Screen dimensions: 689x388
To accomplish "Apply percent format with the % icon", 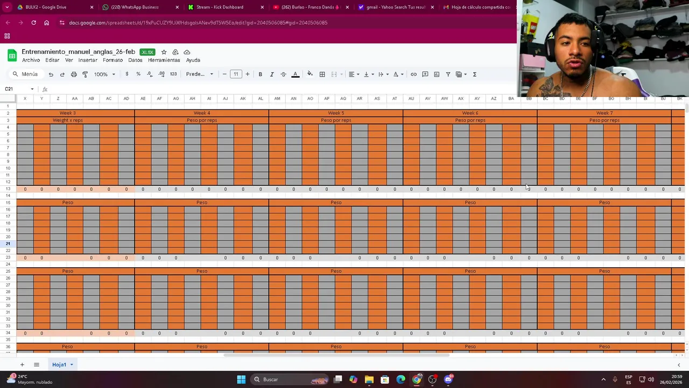I will [138, 74].
